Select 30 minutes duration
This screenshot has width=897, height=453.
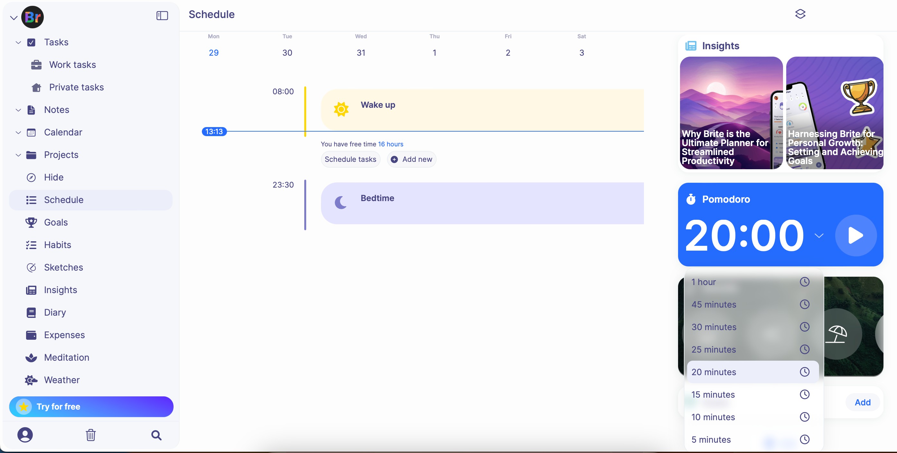752,327
